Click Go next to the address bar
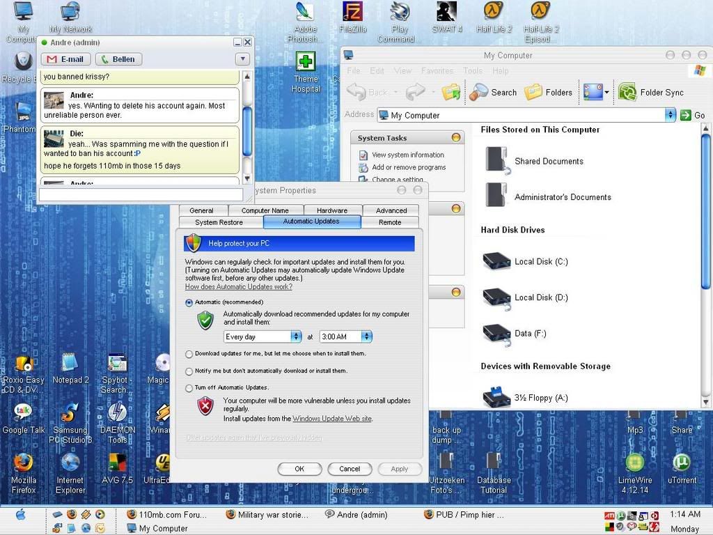This screenshot has width=713, height=535. pyautogui.click(x=693, y=115)
